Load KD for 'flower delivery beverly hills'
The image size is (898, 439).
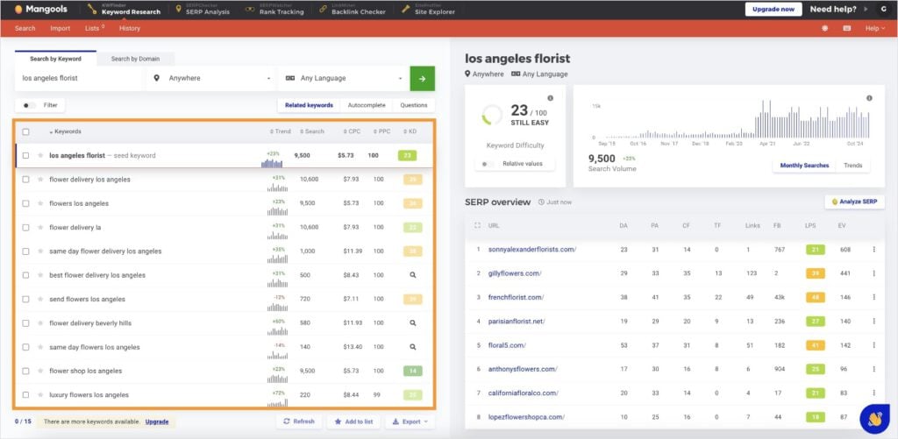[x=412, y=322]
